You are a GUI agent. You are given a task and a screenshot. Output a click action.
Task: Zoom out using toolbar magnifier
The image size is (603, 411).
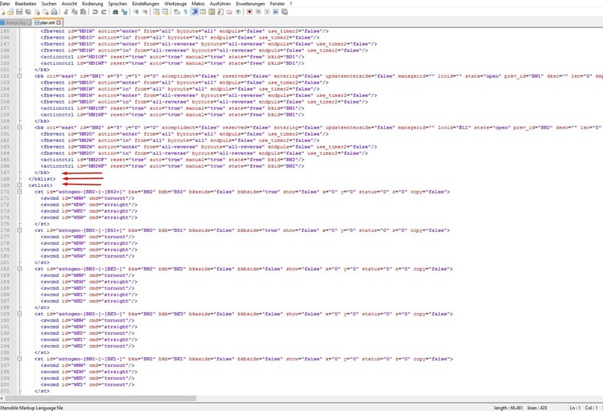coord(145,12)
